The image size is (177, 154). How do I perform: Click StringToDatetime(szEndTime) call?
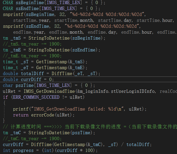pyautogui.click(x=63, y=50)
